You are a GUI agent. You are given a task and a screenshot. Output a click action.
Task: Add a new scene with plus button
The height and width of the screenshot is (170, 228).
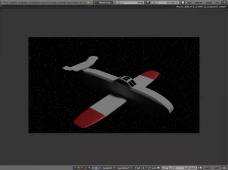(x=121, y=3)
